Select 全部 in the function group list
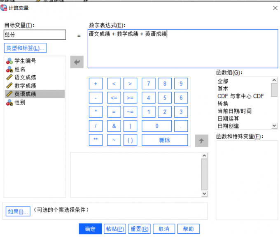The width and height of the screenshot is (280, 237). pos(223,81)
